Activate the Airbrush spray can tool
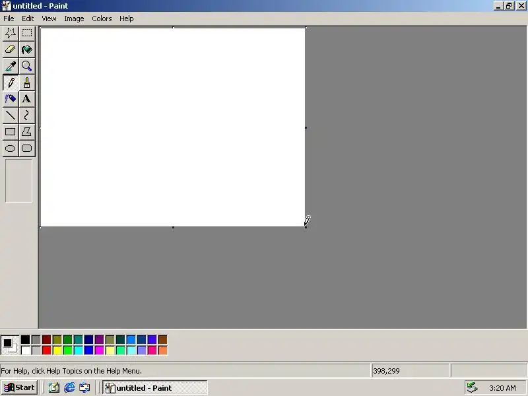 pyautogui.click(x=11, y=99)
